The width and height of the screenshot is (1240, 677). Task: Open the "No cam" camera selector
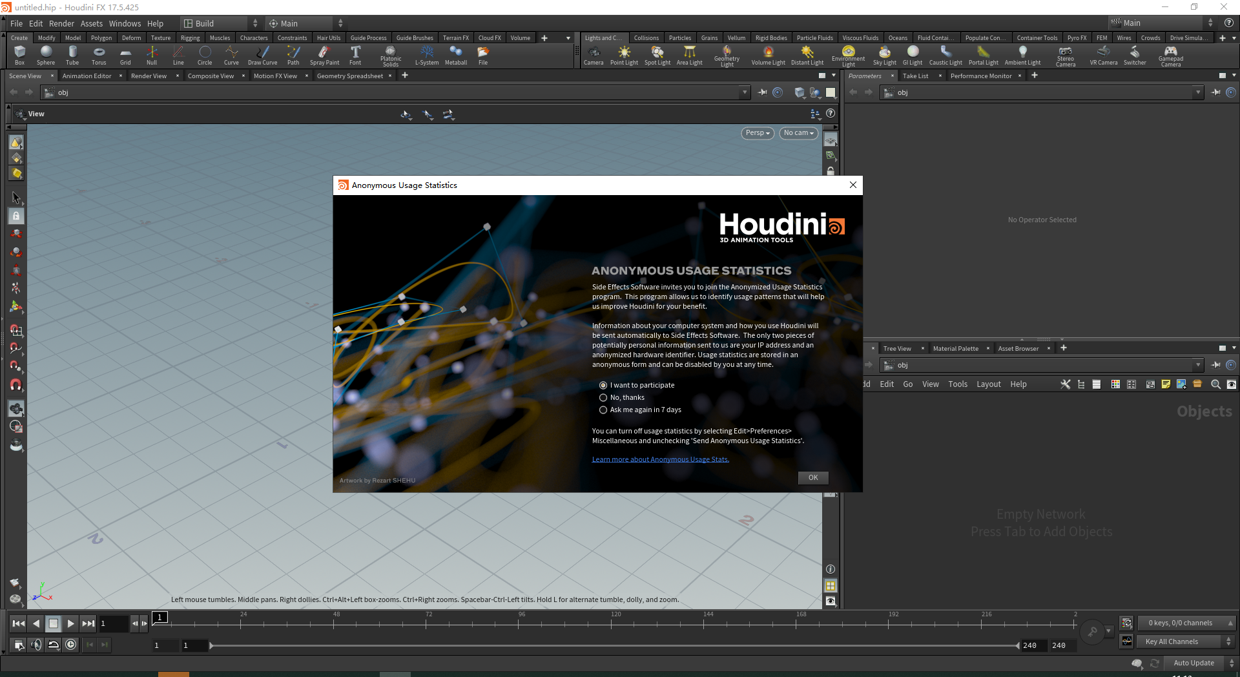point(798,133)
